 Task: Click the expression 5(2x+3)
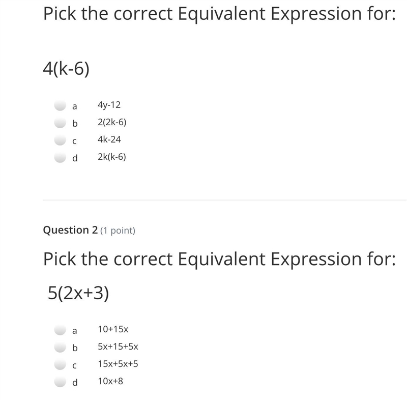78,293
